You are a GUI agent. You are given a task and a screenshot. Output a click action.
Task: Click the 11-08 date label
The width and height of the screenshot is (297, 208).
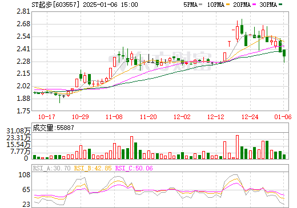[x=114, y=117]
